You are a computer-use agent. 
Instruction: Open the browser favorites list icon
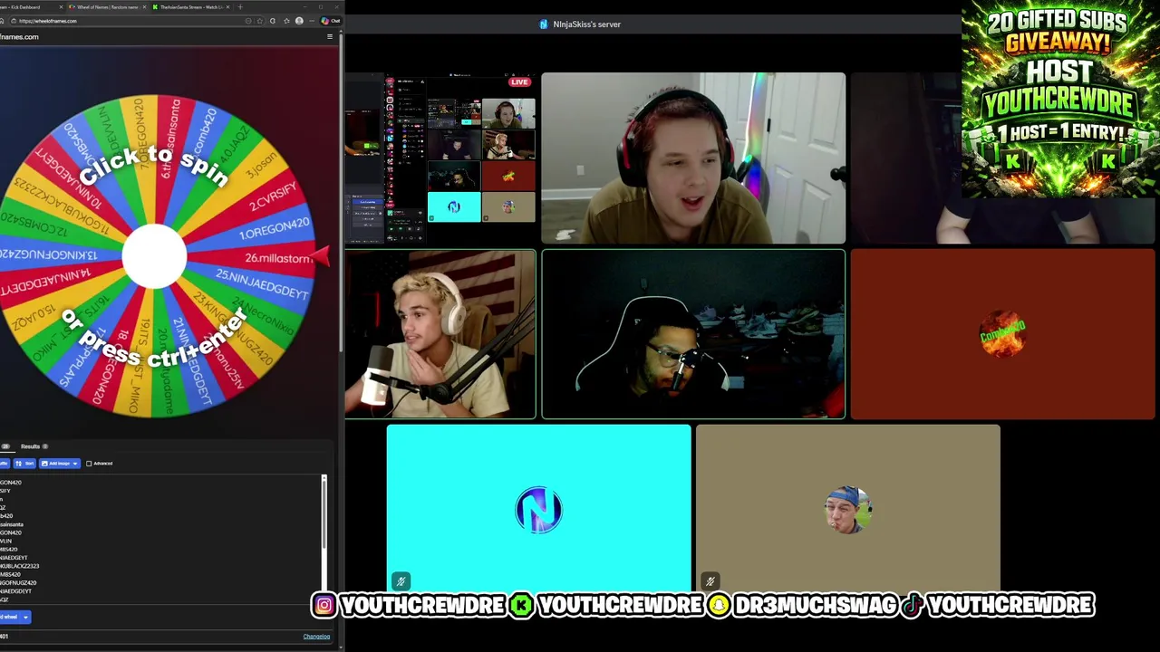coord(286,21)
